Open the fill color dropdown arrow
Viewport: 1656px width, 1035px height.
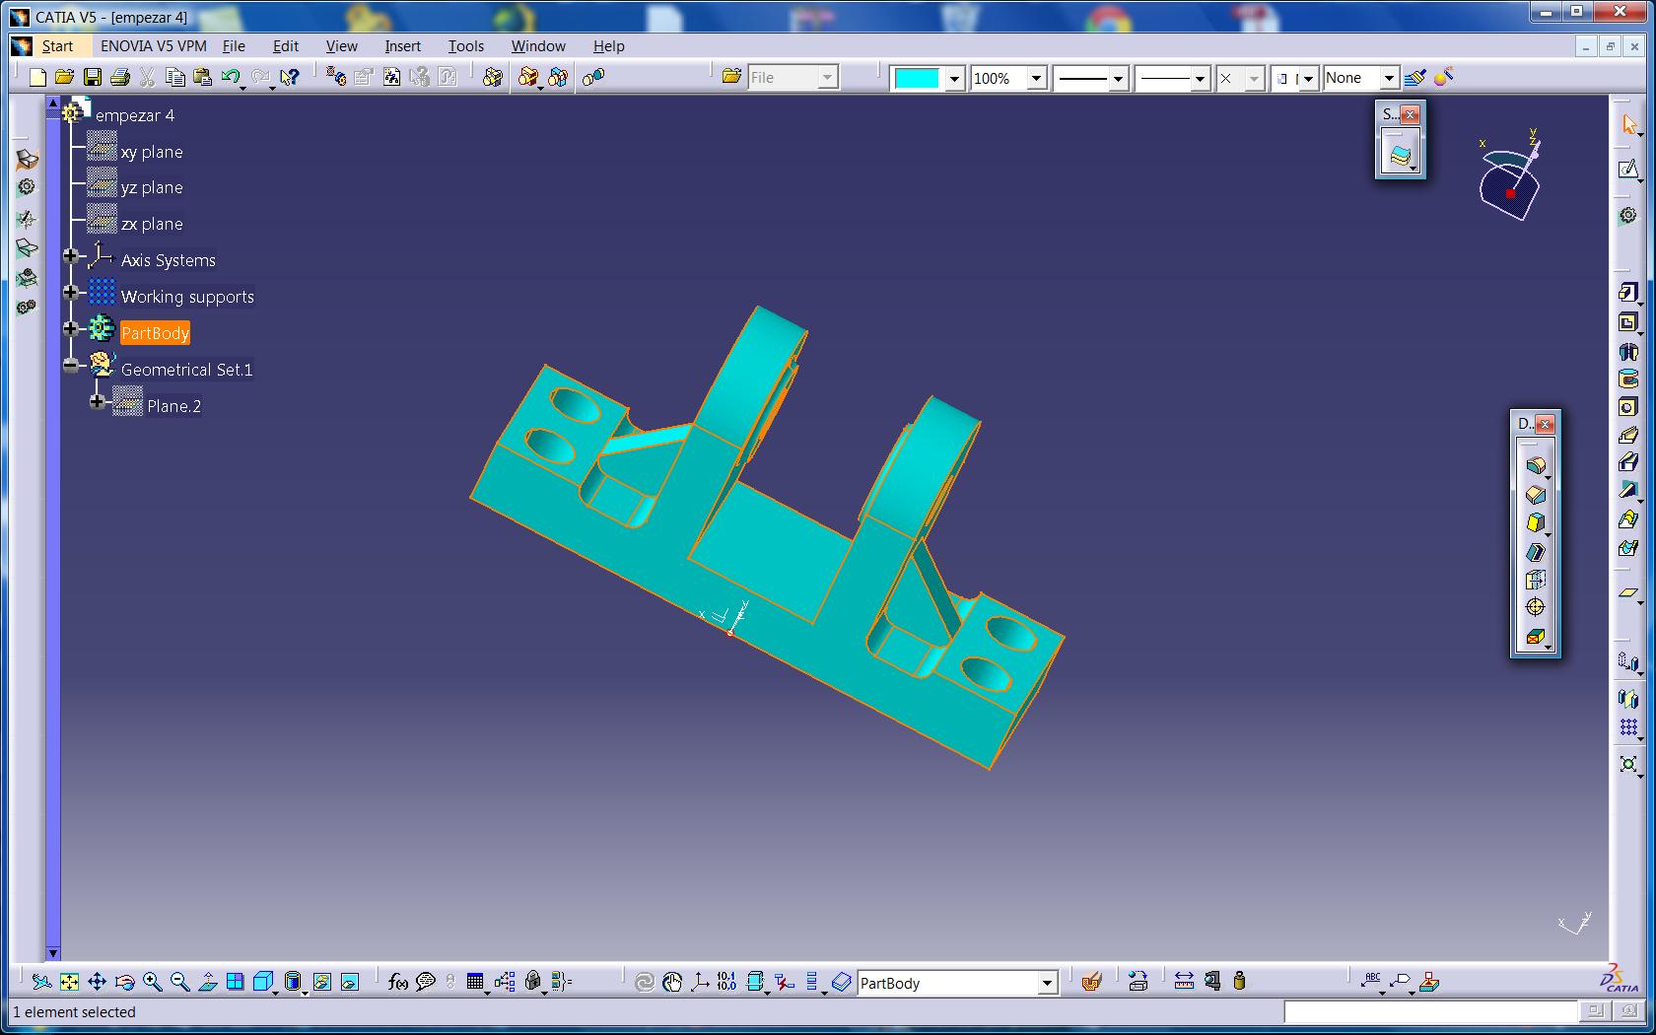tap(954, 79)
